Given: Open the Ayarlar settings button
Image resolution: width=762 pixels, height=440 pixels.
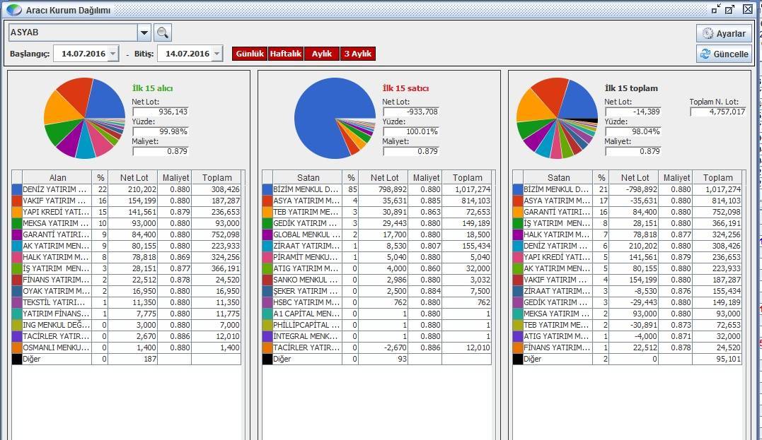Looking at the screenshot, I should [x=723, y=33].
